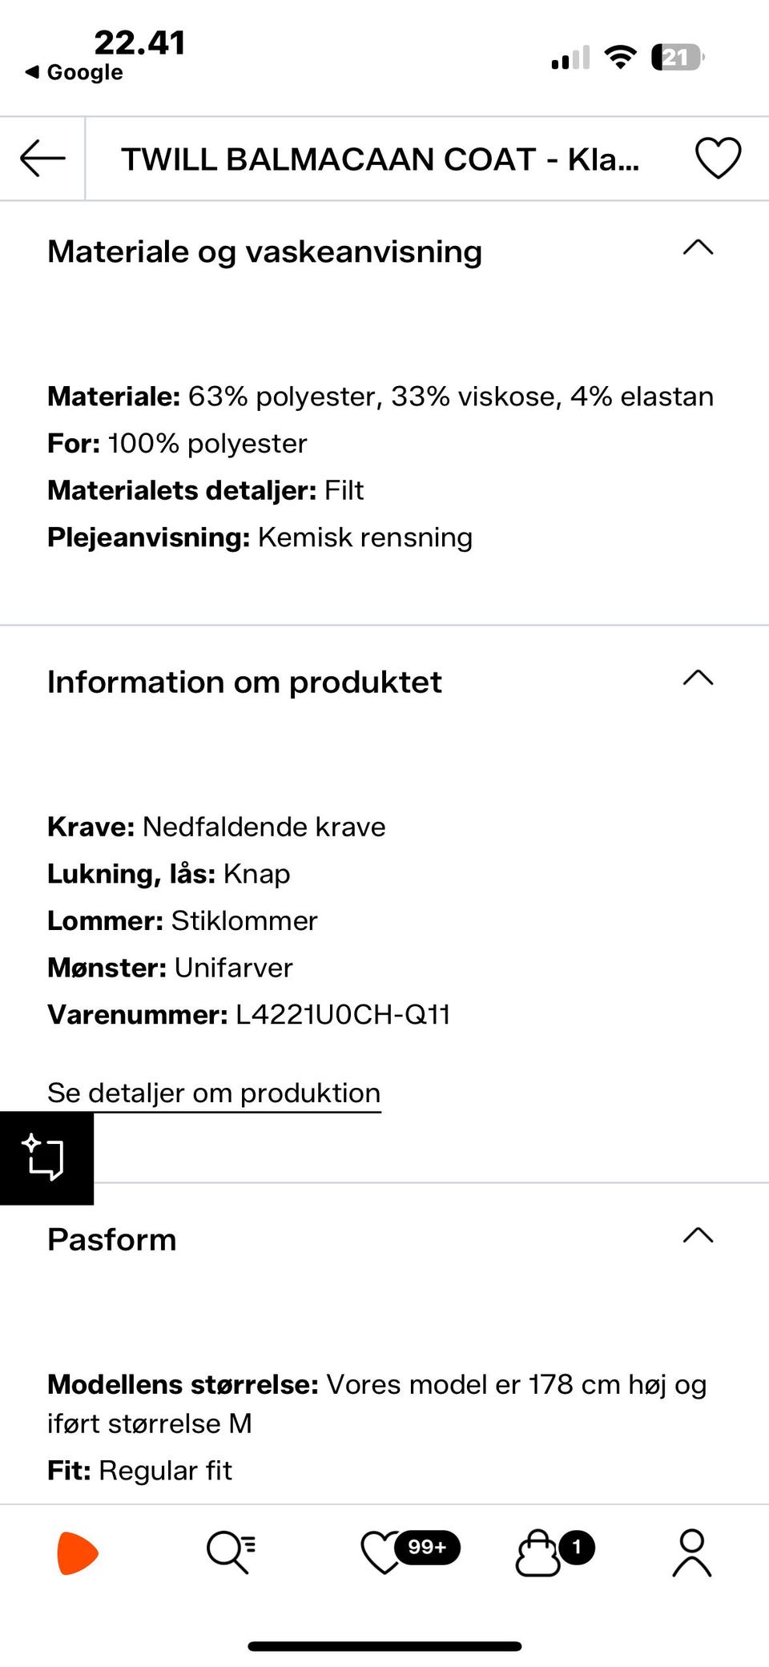Tap the TWILL BALMACAAN COAT title
This screenshot has width=769, height=1667.
380,159
